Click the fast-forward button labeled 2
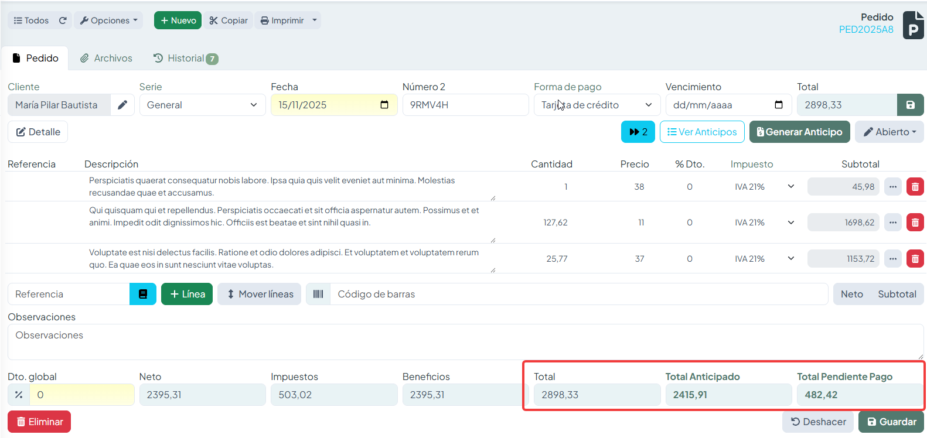The height and width of the screenshot is (438, 927). pos(638,132)
